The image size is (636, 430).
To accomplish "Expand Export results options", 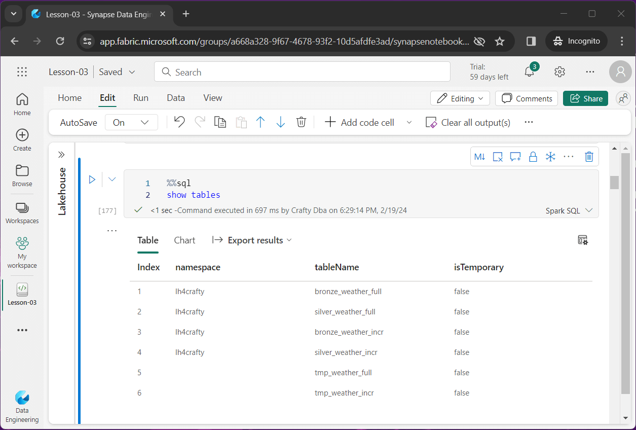I will click(252, 240).
